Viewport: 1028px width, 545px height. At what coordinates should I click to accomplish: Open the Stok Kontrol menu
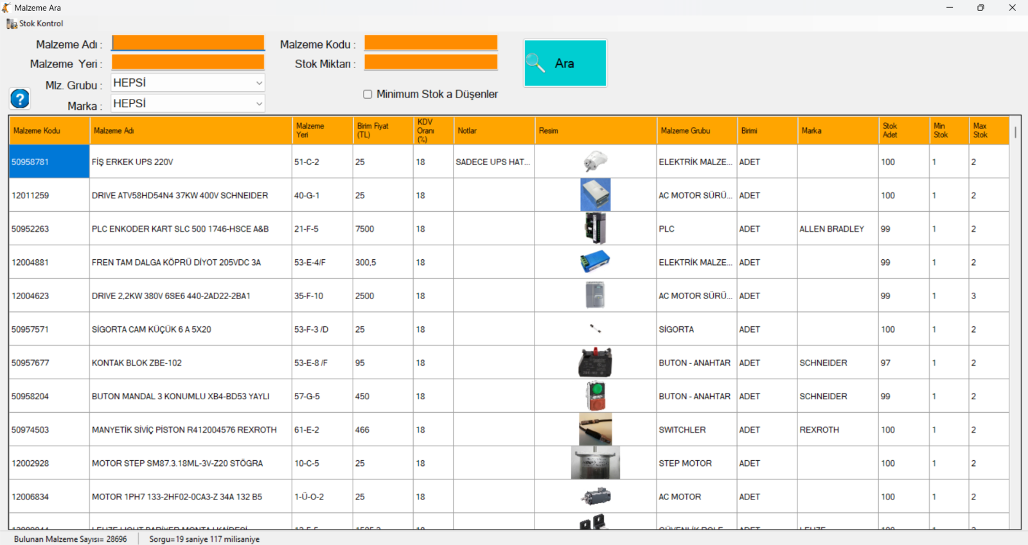[35, 24]
